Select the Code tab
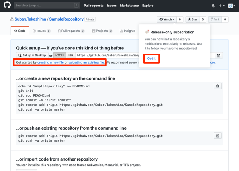 click(20, 31)
